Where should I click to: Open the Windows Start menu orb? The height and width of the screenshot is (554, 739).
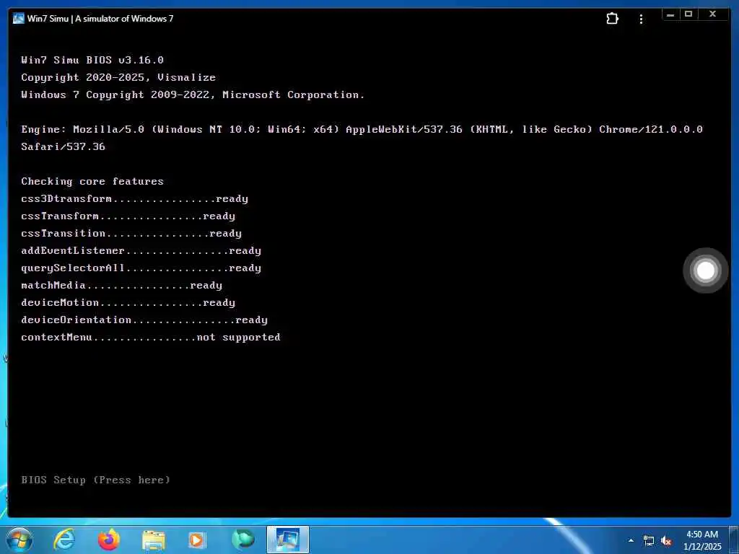point(19,540)
